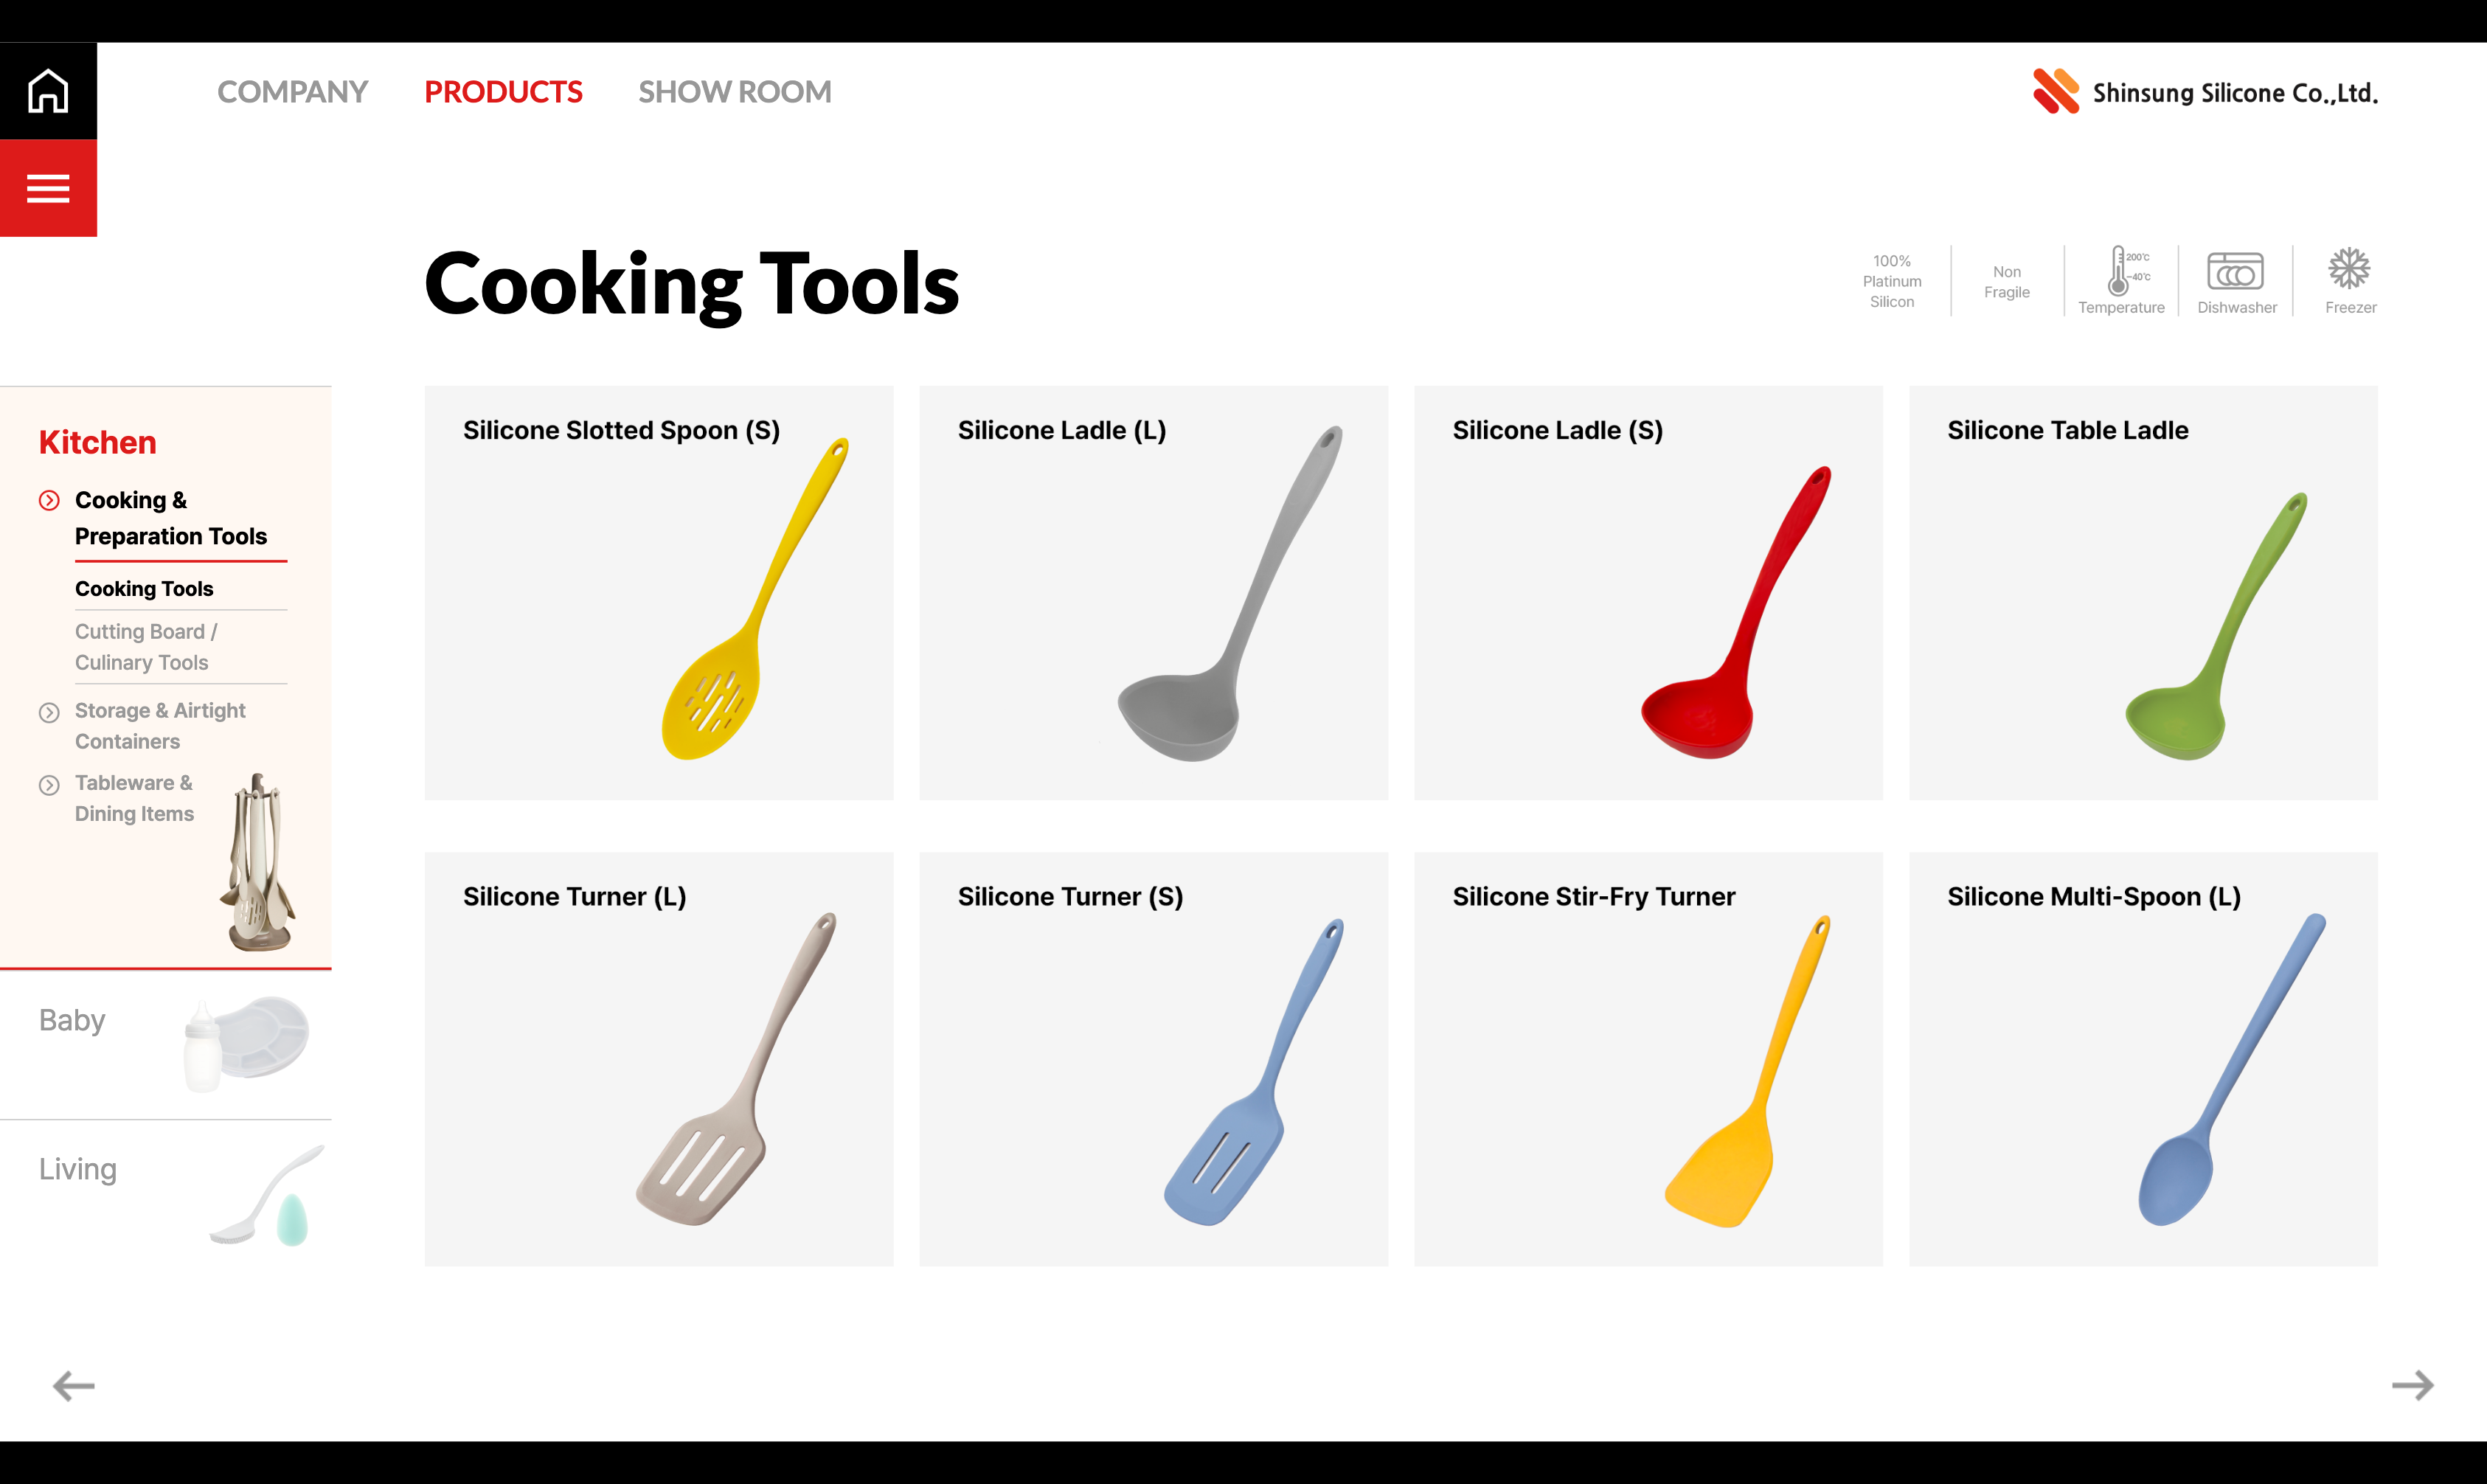This screenshot has width=2487, height=1484.
Task: Click the home icon
Action: pyautogui.click(x=48, y=91)
